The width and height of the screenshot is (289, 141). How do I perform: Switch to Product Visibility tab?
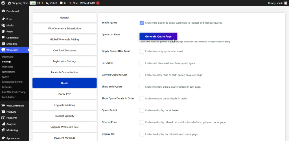pos(65,116)
